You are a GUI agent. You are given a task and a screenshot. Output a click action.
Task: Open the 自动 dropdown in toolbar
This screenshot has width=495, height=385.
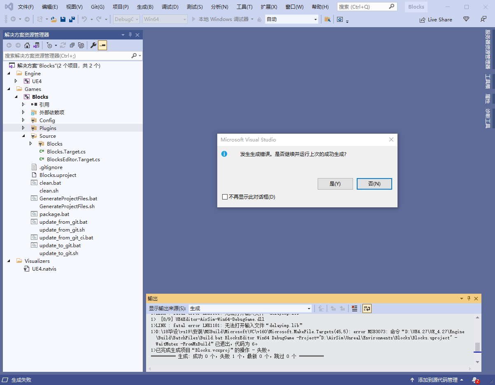[x=292, y=19]
